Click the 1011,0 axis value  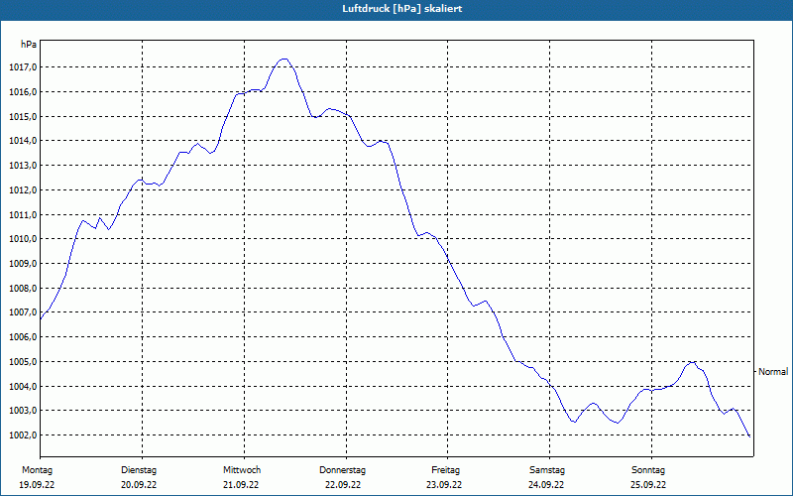point(23,214)
